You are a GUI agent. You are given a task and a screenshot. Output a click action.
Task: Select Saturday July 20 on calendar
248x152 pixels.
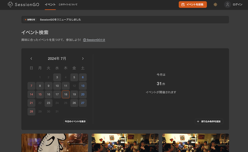click(x=83, y=94)
